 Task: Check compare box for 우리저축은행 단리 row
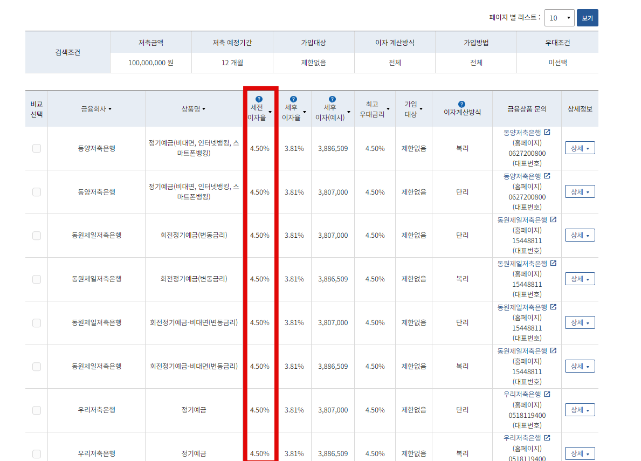pos(37,410)
